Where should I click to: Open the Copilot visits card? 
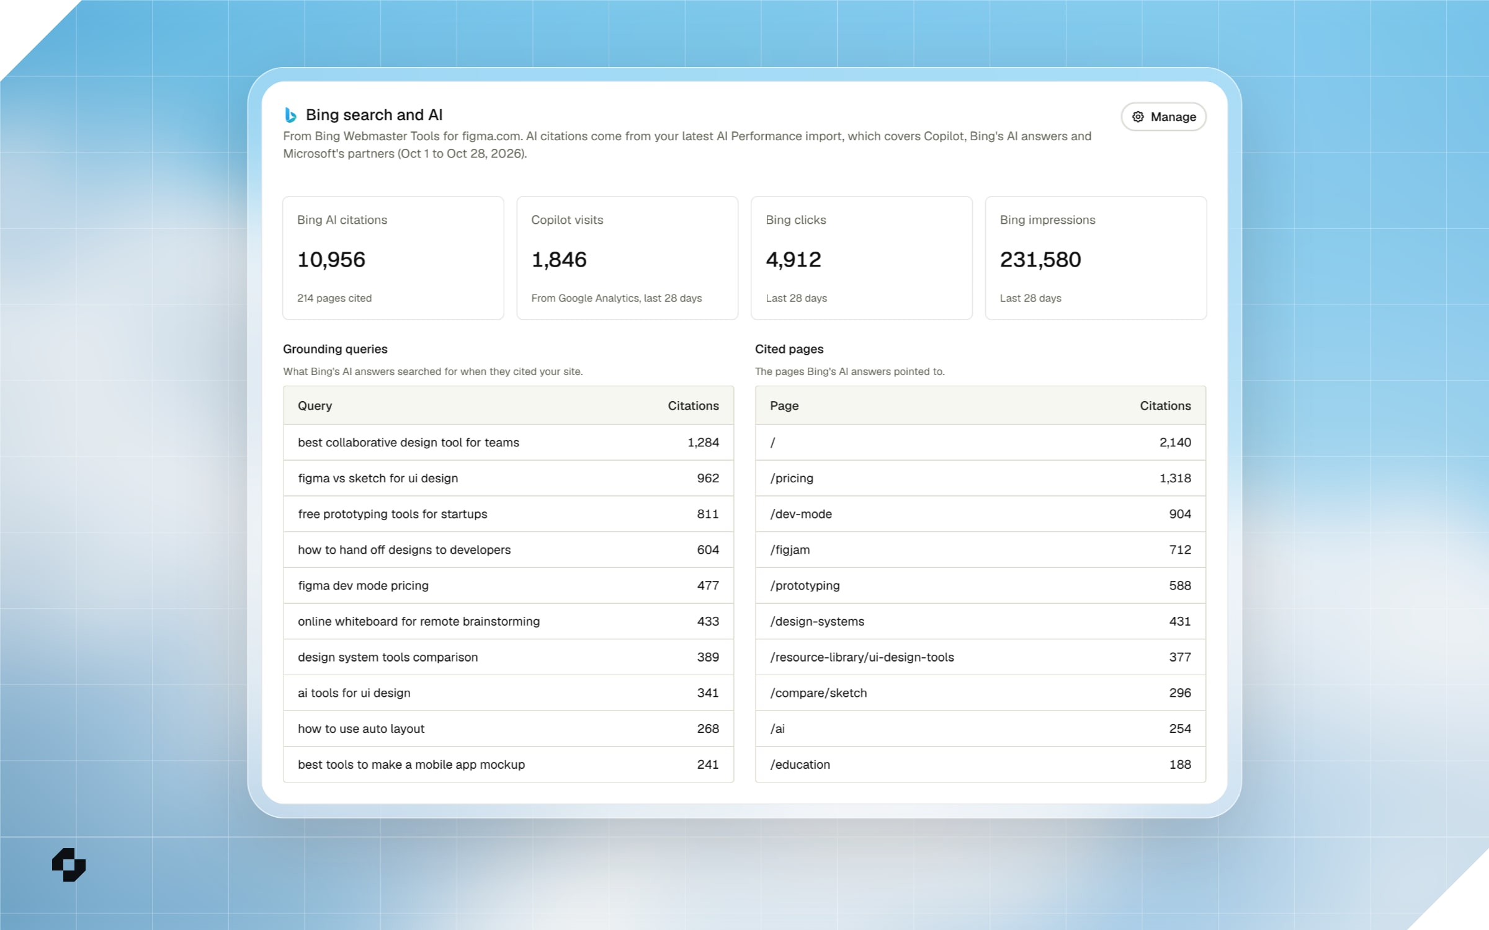627,258
